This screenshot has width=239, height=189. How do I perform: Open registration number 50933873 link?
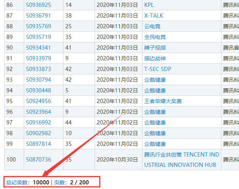pyautogui.click(x=38, y=69)
